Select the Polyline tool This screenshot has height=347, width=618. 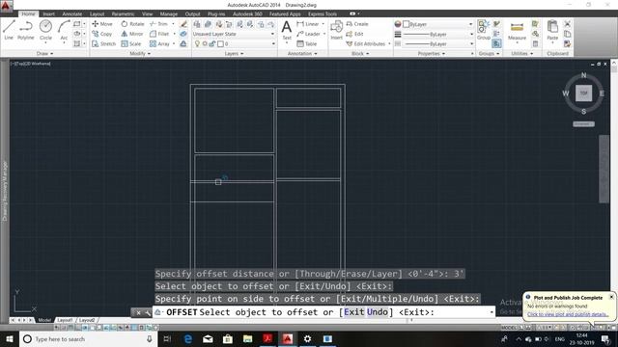26,30
